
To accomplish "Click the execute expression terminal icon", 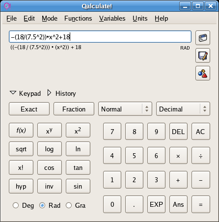I will (x=203, y=38).
